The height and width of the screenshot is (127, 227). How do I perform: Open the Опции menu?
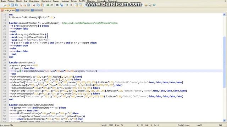coord(56,1)
